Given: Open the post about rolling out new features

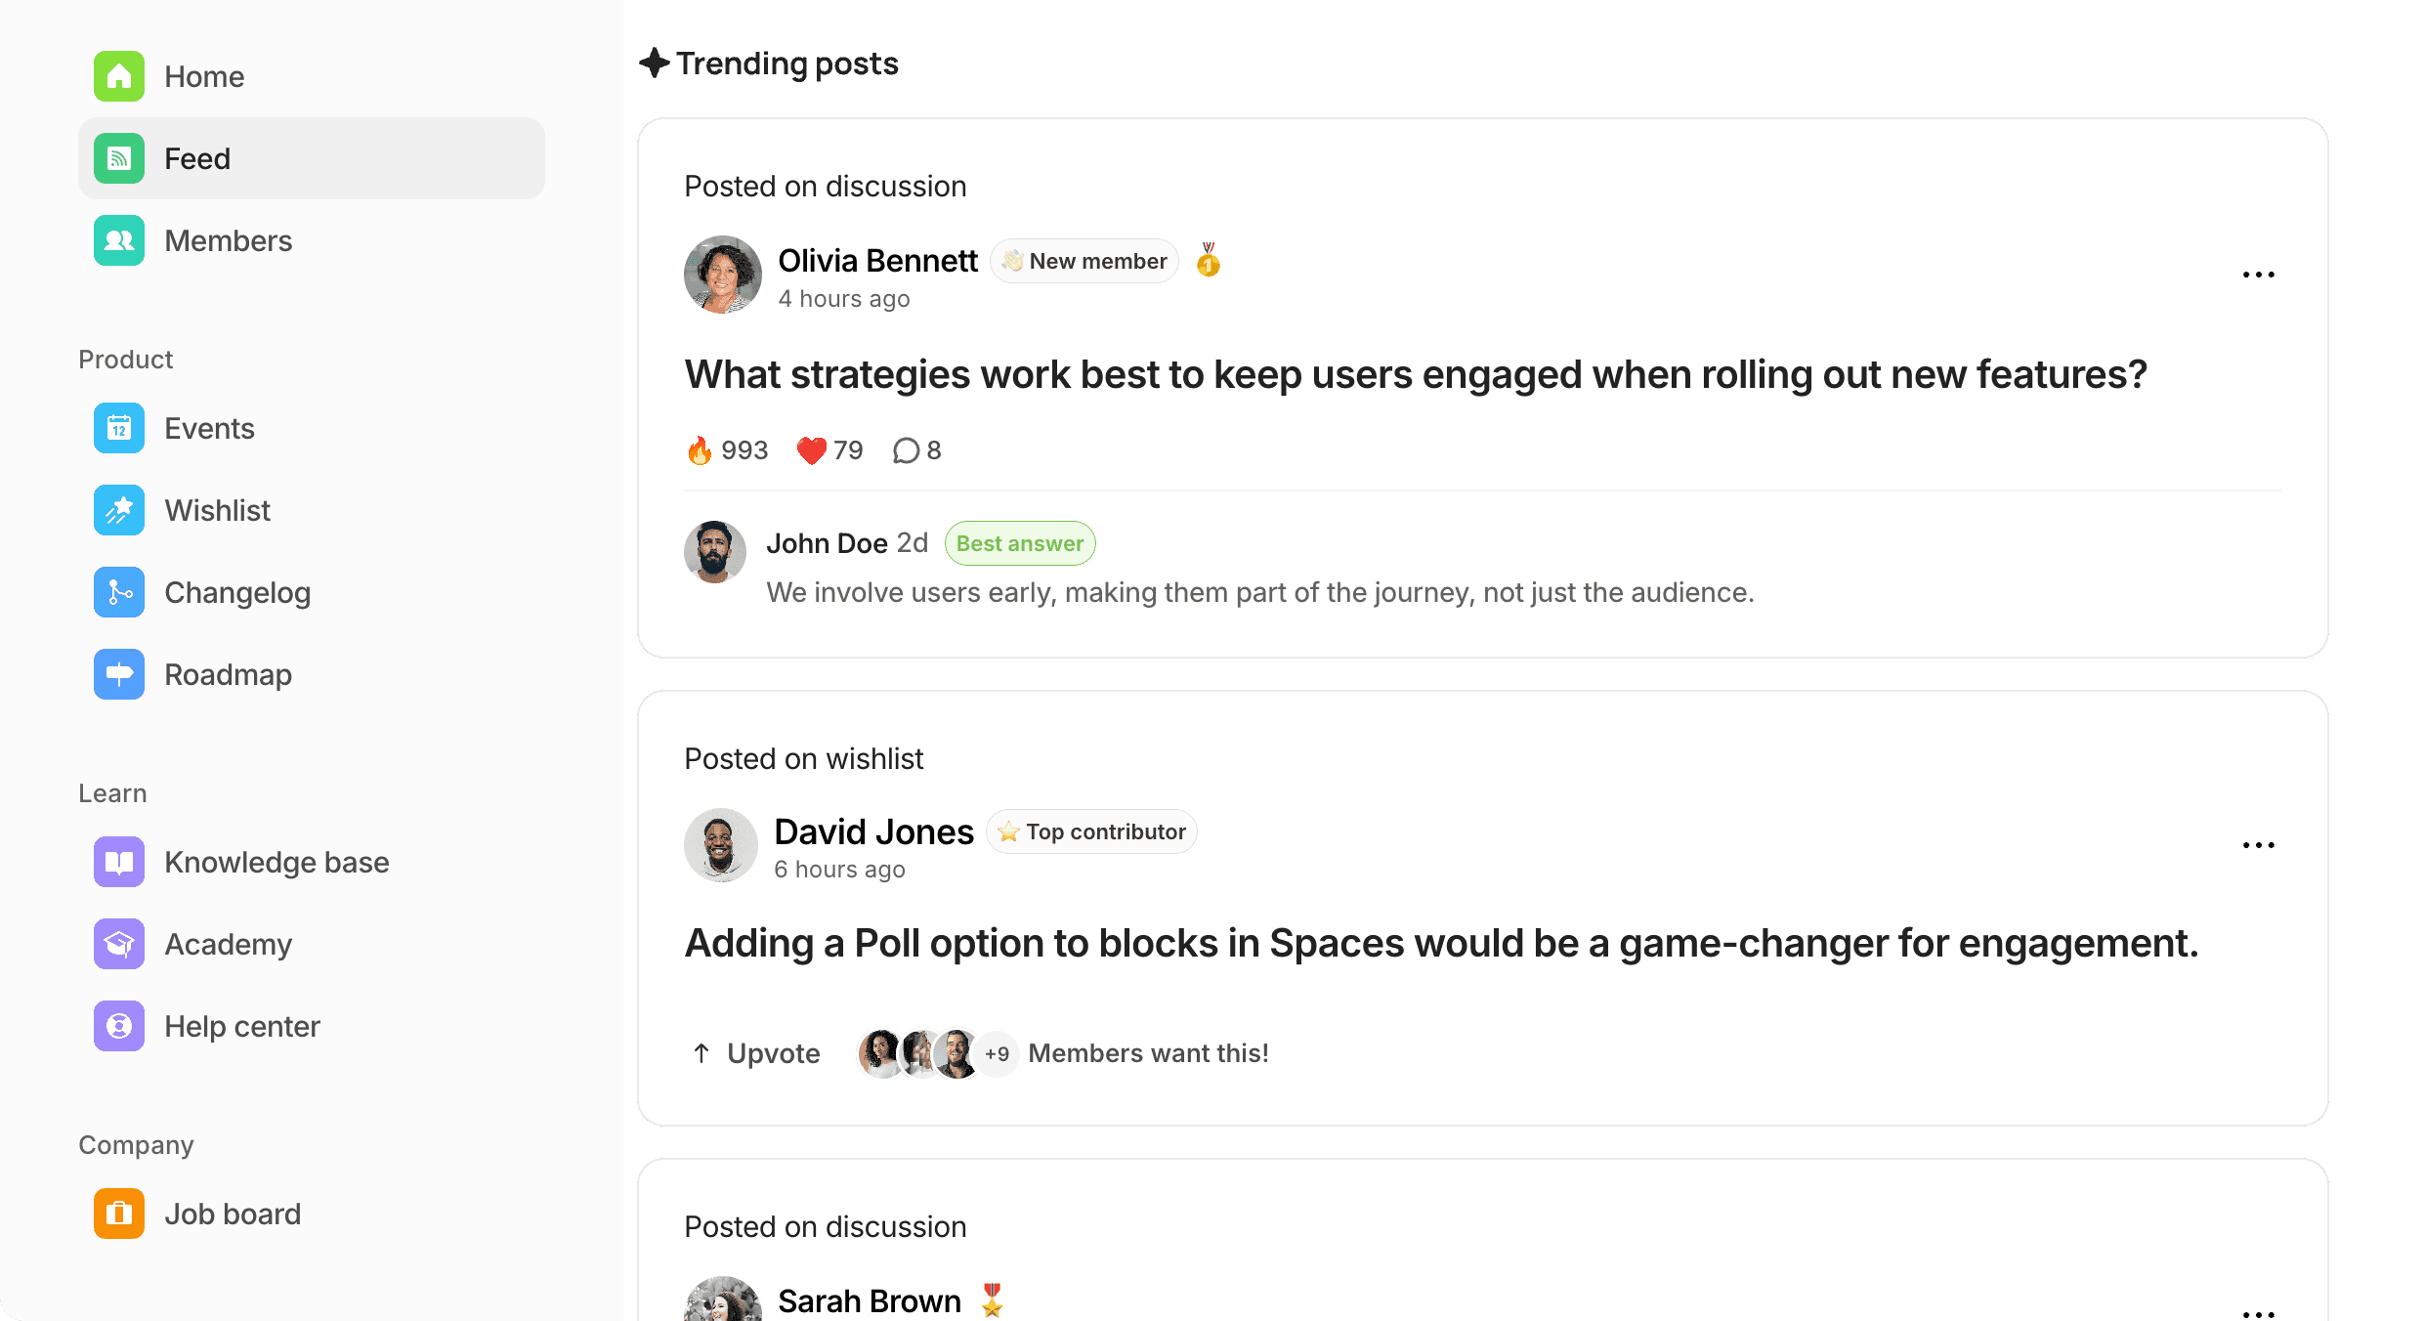Looking at the screenshot, I should click(x=1416, y=375).
